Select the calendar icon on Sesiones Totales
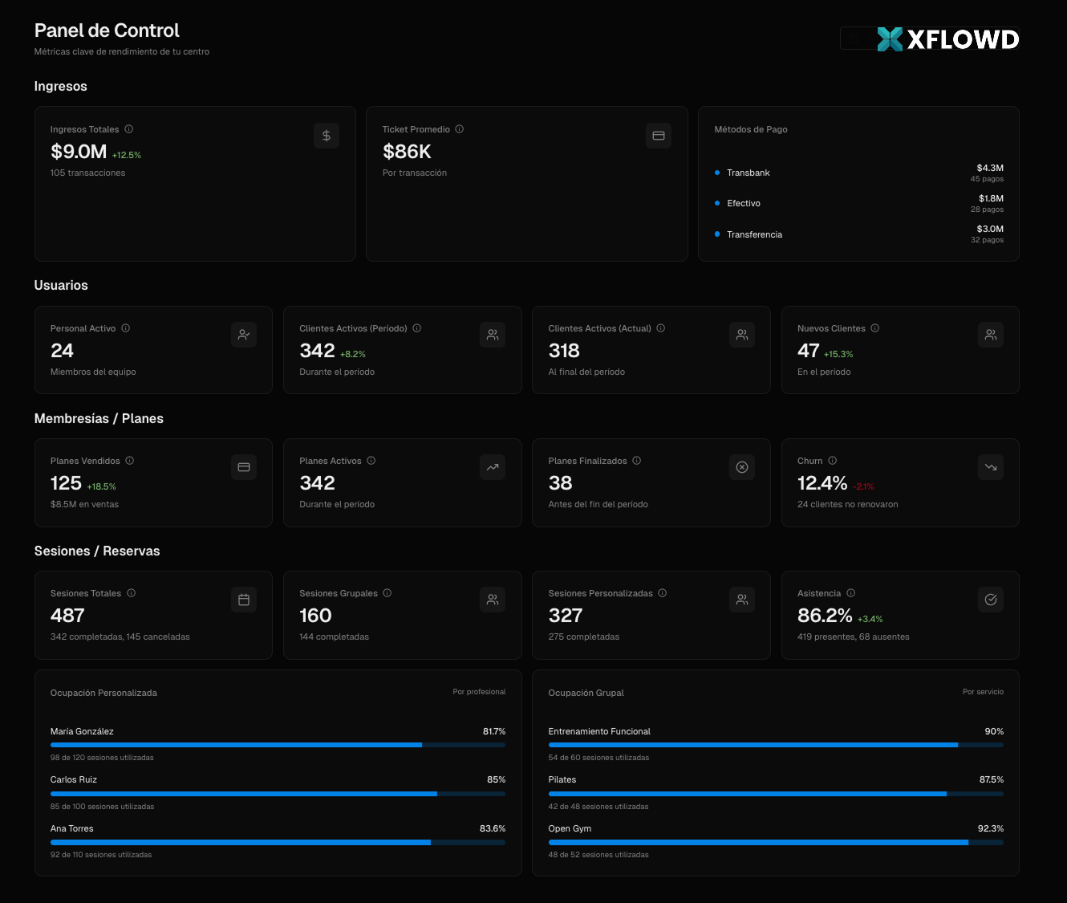Viewport: 1067px width, 903px height. (244, 599)
